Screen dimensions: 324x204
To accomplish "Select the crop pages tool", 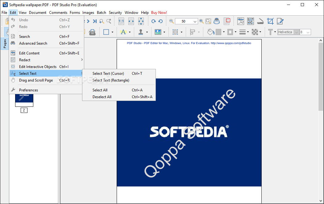I will tap(270, 21).
